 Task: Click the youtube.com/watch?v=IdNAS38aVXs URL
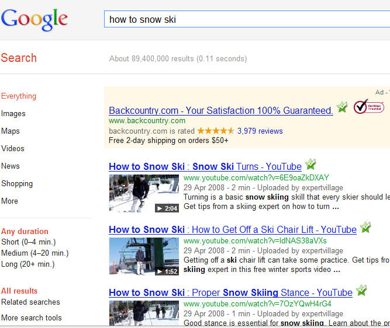click(255, 241)
